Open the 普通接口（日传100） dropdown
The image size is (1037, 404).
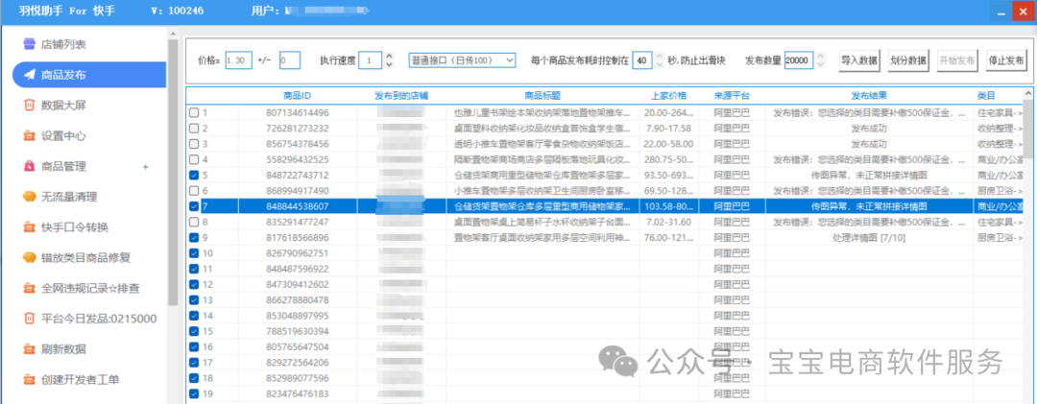[x=462, y=60]
